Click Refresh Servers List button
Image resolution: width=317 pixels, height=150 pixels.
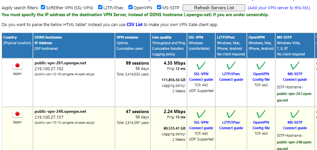pyautogui.click(x=214, y=8)
